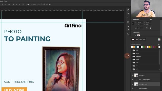Expand the Pure swatch folder
Screen dimensions: 162x91
tap(132, 66)
